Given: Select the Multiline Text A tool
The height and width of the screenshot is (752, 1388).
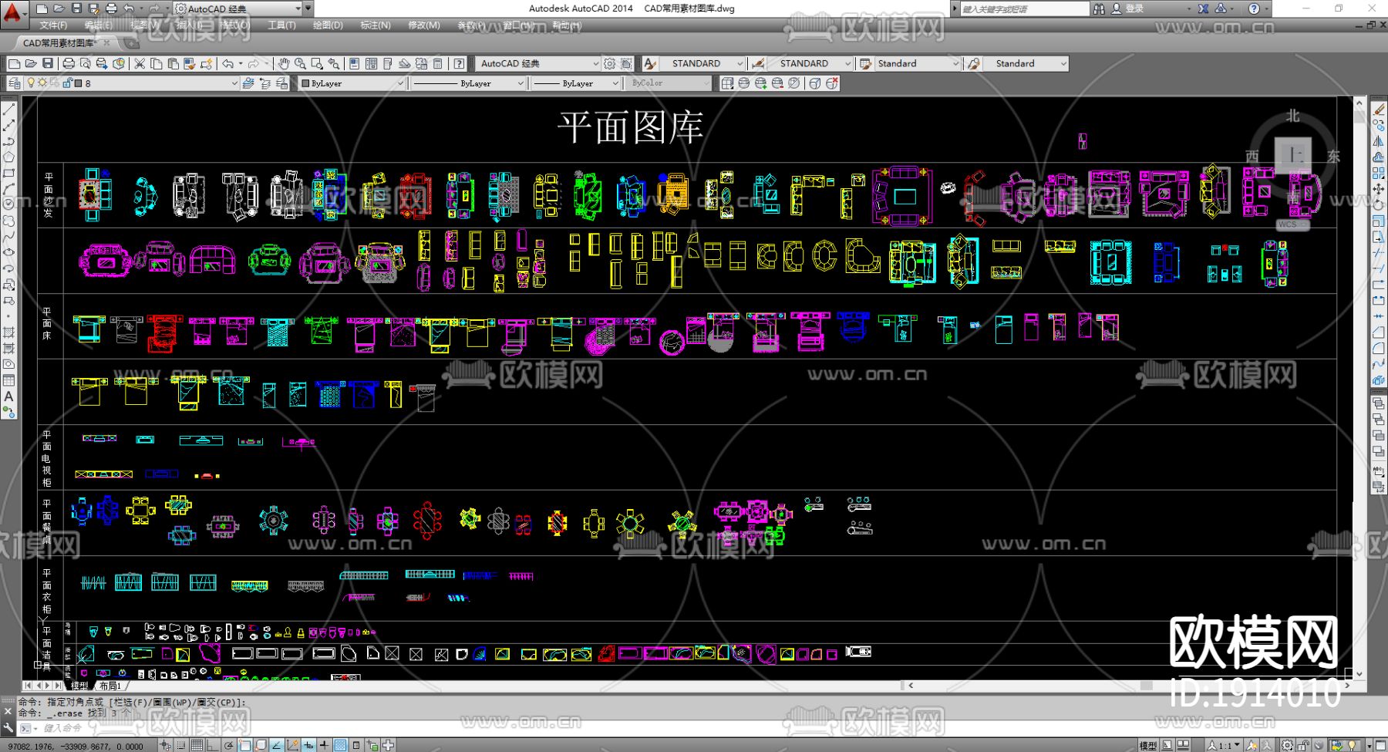Looking at the screenshot, I should (9, 396).
